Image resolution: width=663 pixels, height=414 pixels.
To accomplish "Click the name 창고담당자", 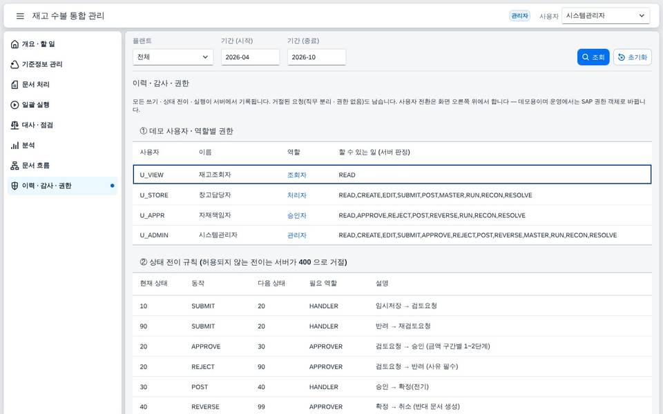I will (x=215, y=195).
